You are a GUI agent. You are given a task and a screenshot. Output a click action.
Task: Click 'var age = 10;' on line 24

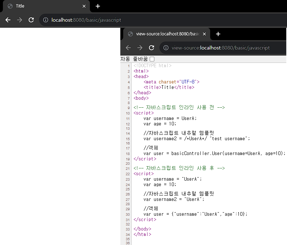click(160, 185)
